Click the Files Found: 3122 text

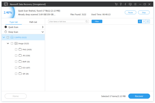(78, 14)
